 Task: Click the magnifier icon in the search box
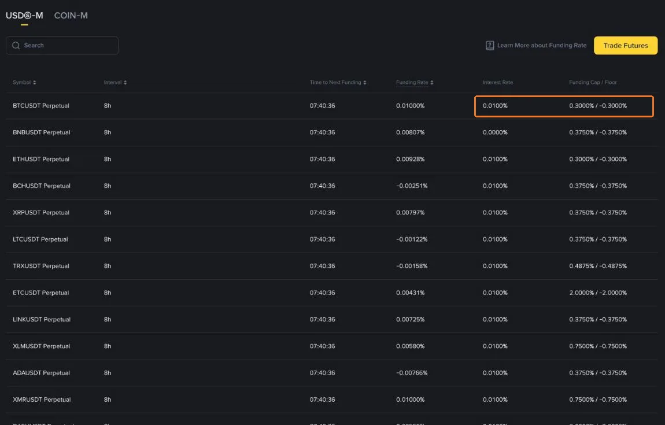click(x=16, y=45)
